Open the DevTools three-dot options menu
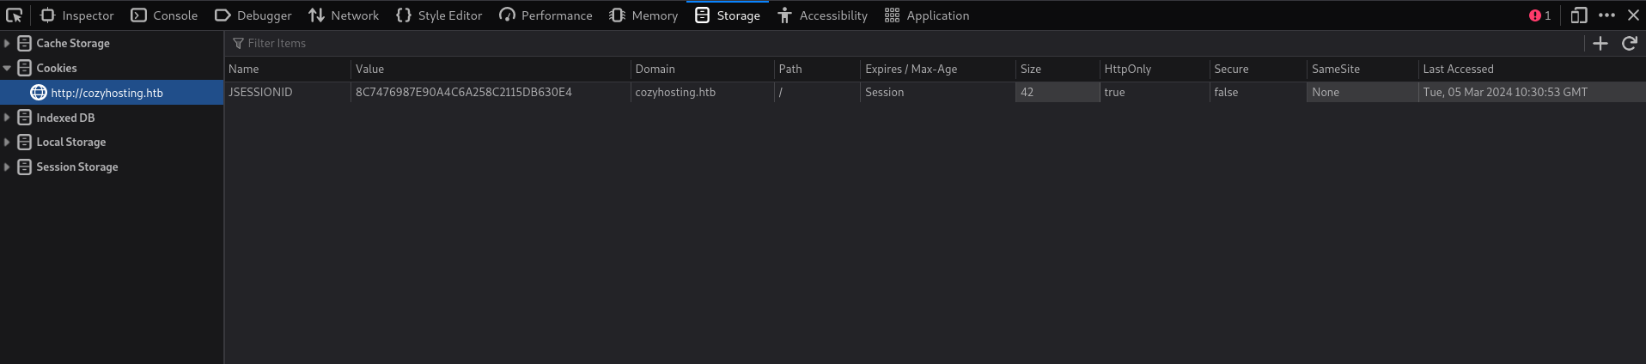Screen dimensions: 1646x364 pos(1606,15)
